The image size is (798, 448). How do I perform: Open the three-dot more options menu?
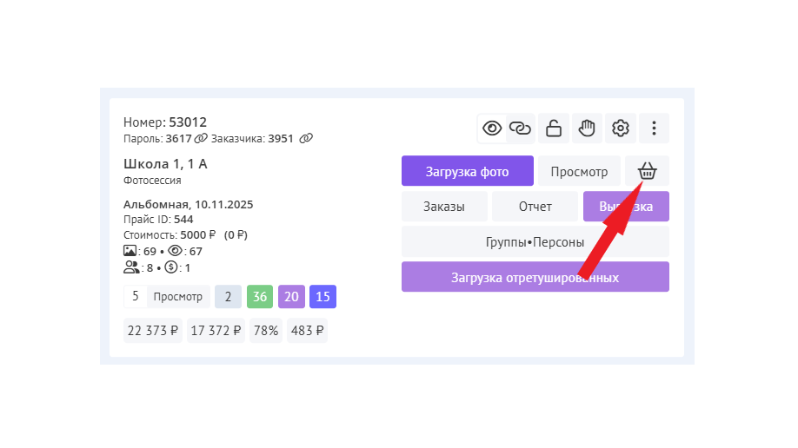(654, 128)
